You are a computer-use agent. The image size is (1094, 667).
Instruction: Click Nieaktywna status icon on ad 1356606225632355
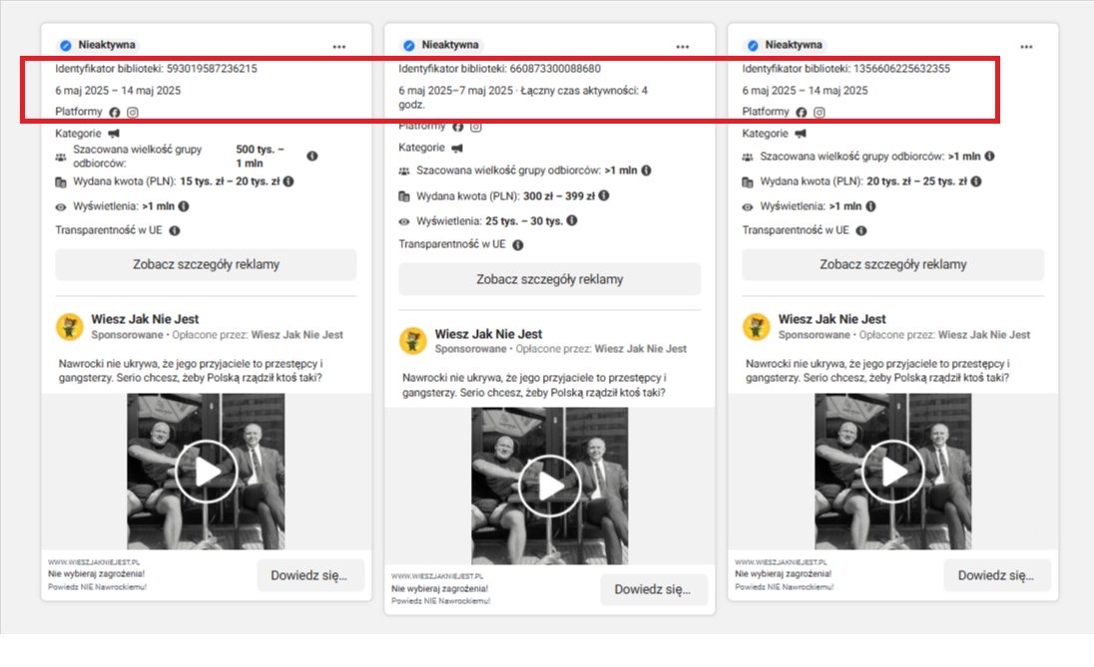[753, 45]
